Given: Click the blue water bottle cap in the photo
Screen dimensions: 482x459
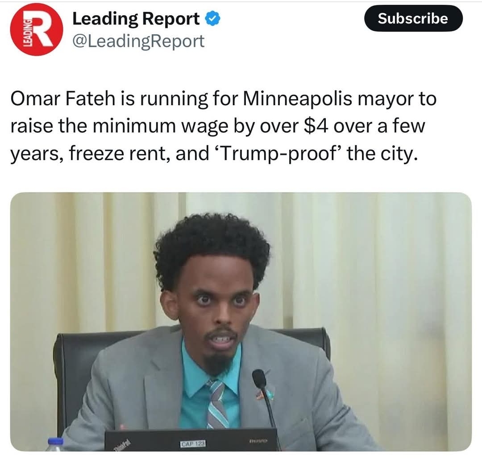Looking at the screenshot, I should click(56, 441).
